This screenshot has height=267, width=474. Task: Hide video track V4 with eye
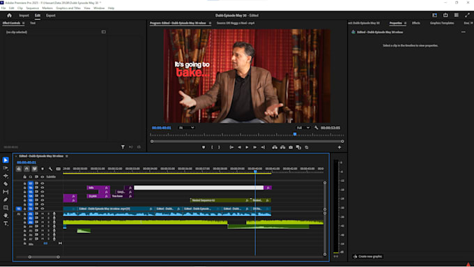(x=43, y=196)
